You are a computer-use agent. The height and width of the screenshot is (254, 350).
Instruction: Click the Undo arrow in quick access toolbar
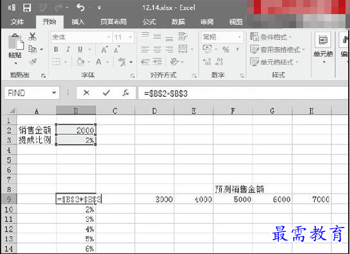(x=80, y=8)
